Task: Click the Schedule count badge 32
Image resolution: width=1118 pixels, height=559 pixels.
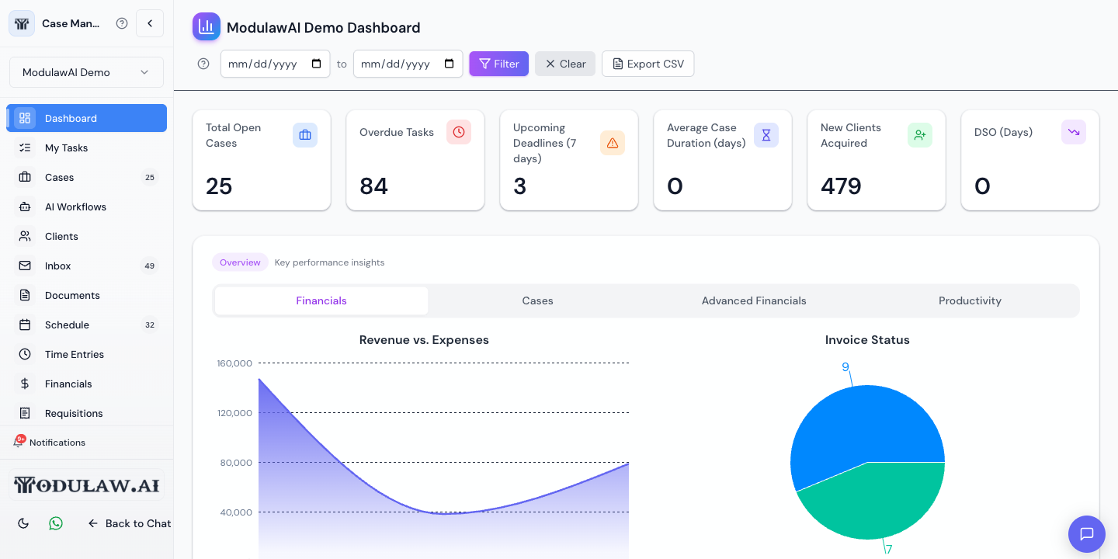Action: pos(150,325)
